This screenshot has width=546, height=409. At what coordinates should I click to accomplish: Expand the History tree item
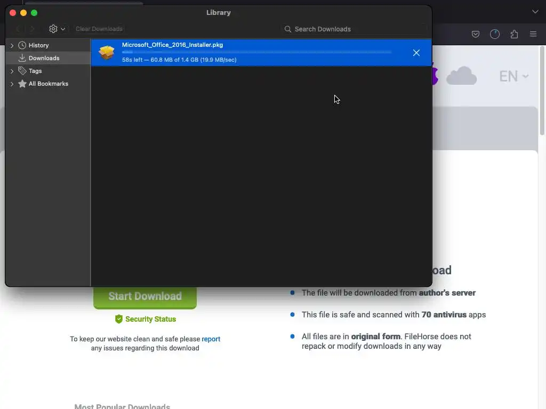12,46
